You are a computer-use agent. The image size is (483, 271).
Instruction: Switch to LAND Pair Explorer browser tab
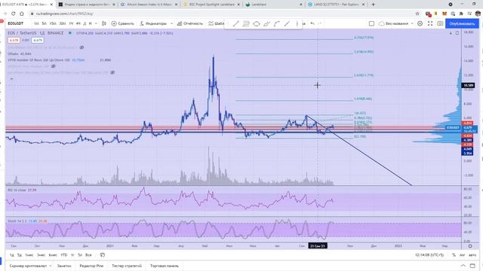point(336,5)
